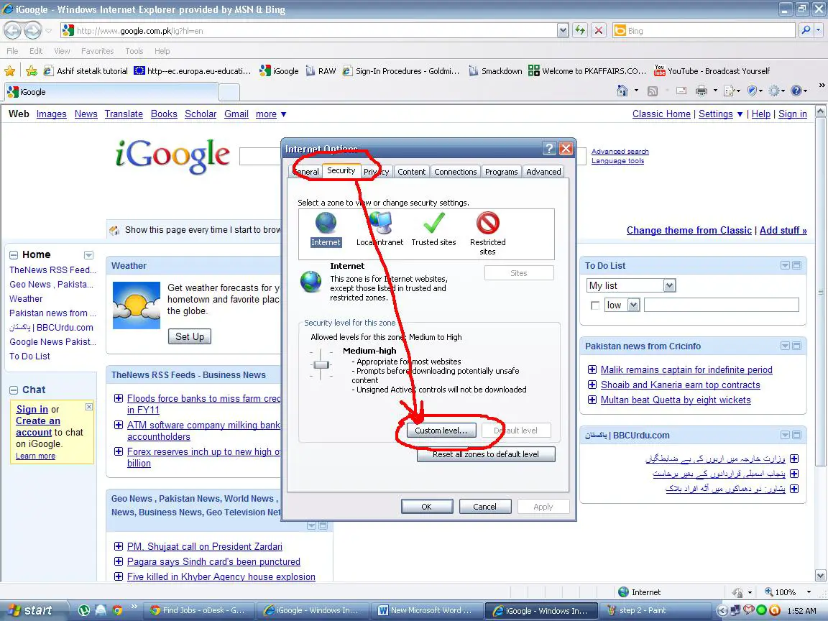828x621 pixels.
Task: Click the RSS feeds icon in command bar
Action: tap(653, 91)
